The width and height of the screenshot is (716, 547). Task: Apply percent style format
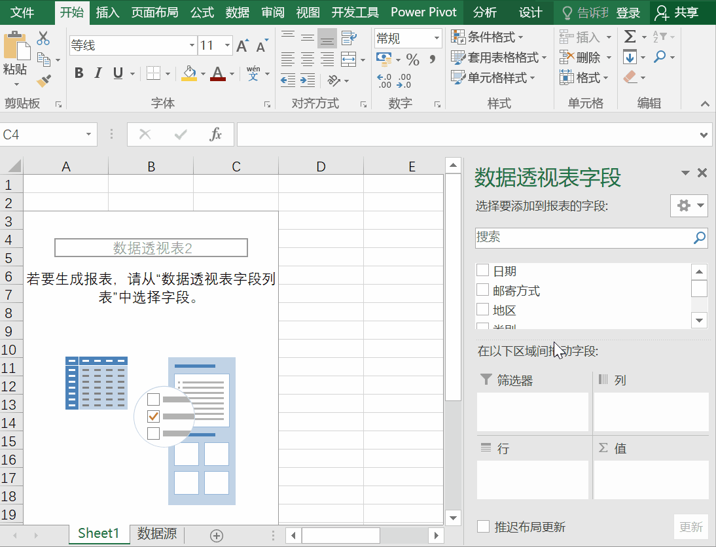[x=413, y=60]
